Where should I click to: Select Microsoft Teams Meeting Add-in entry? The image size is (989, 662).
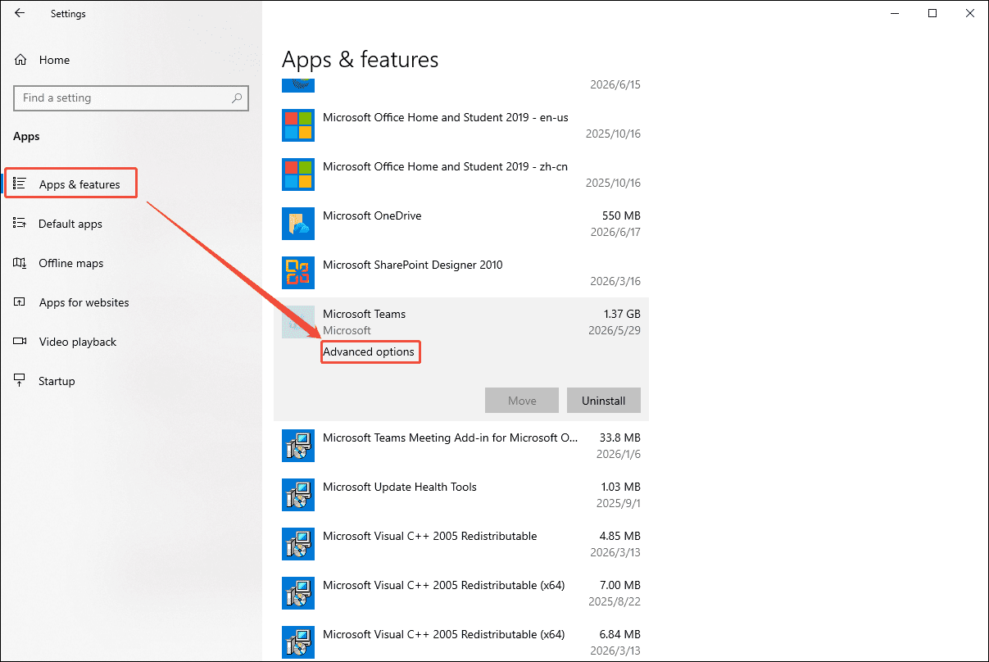(x=451, y=438)
